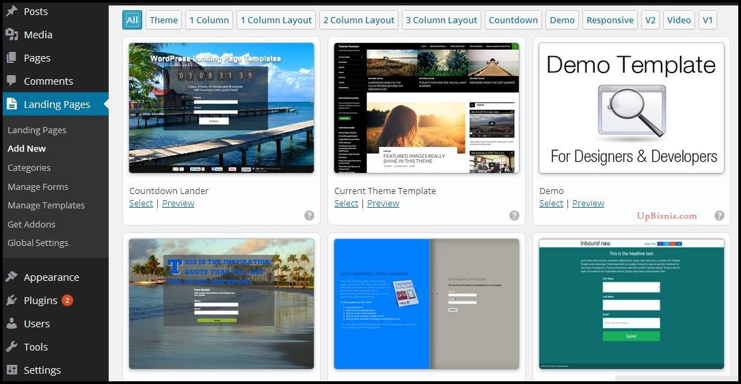This screenshot has width=741, height=384.
Task: Click help icon on Demo card
Action: point(719,215)
